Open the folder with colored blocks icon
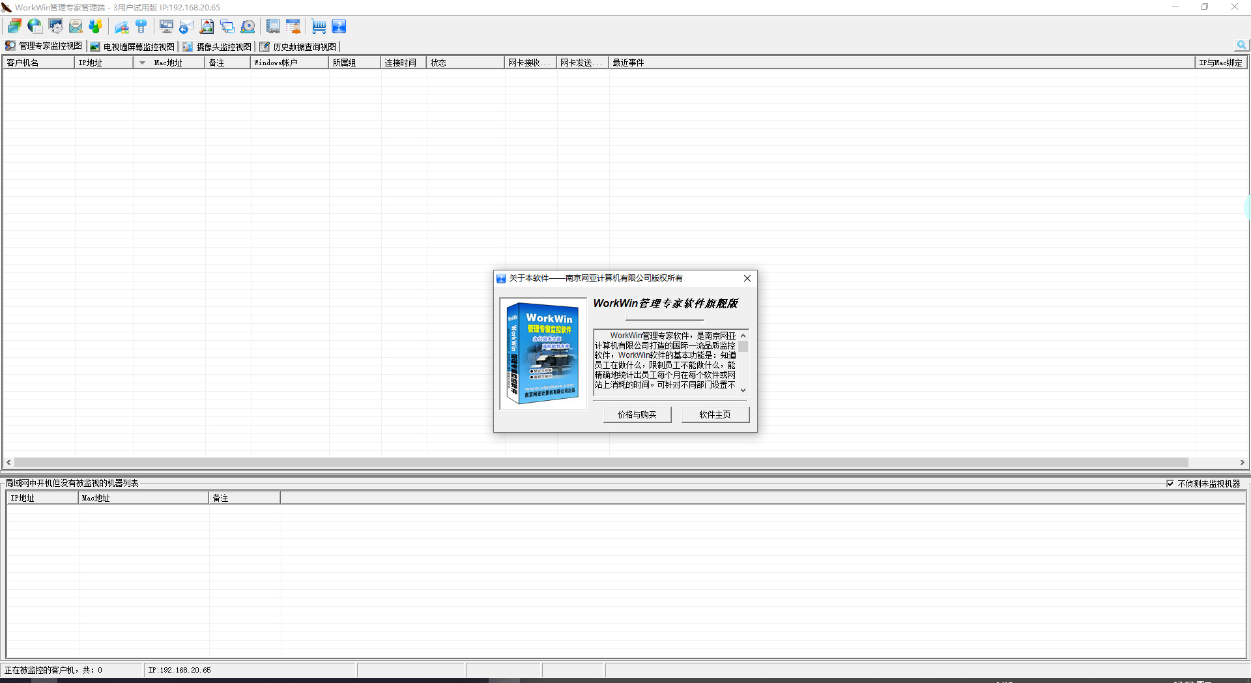 click(x=121, y=26)
